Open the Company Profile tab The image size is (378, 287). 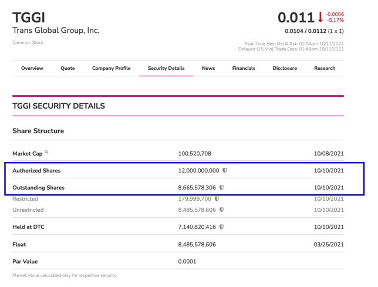point(111,68)
